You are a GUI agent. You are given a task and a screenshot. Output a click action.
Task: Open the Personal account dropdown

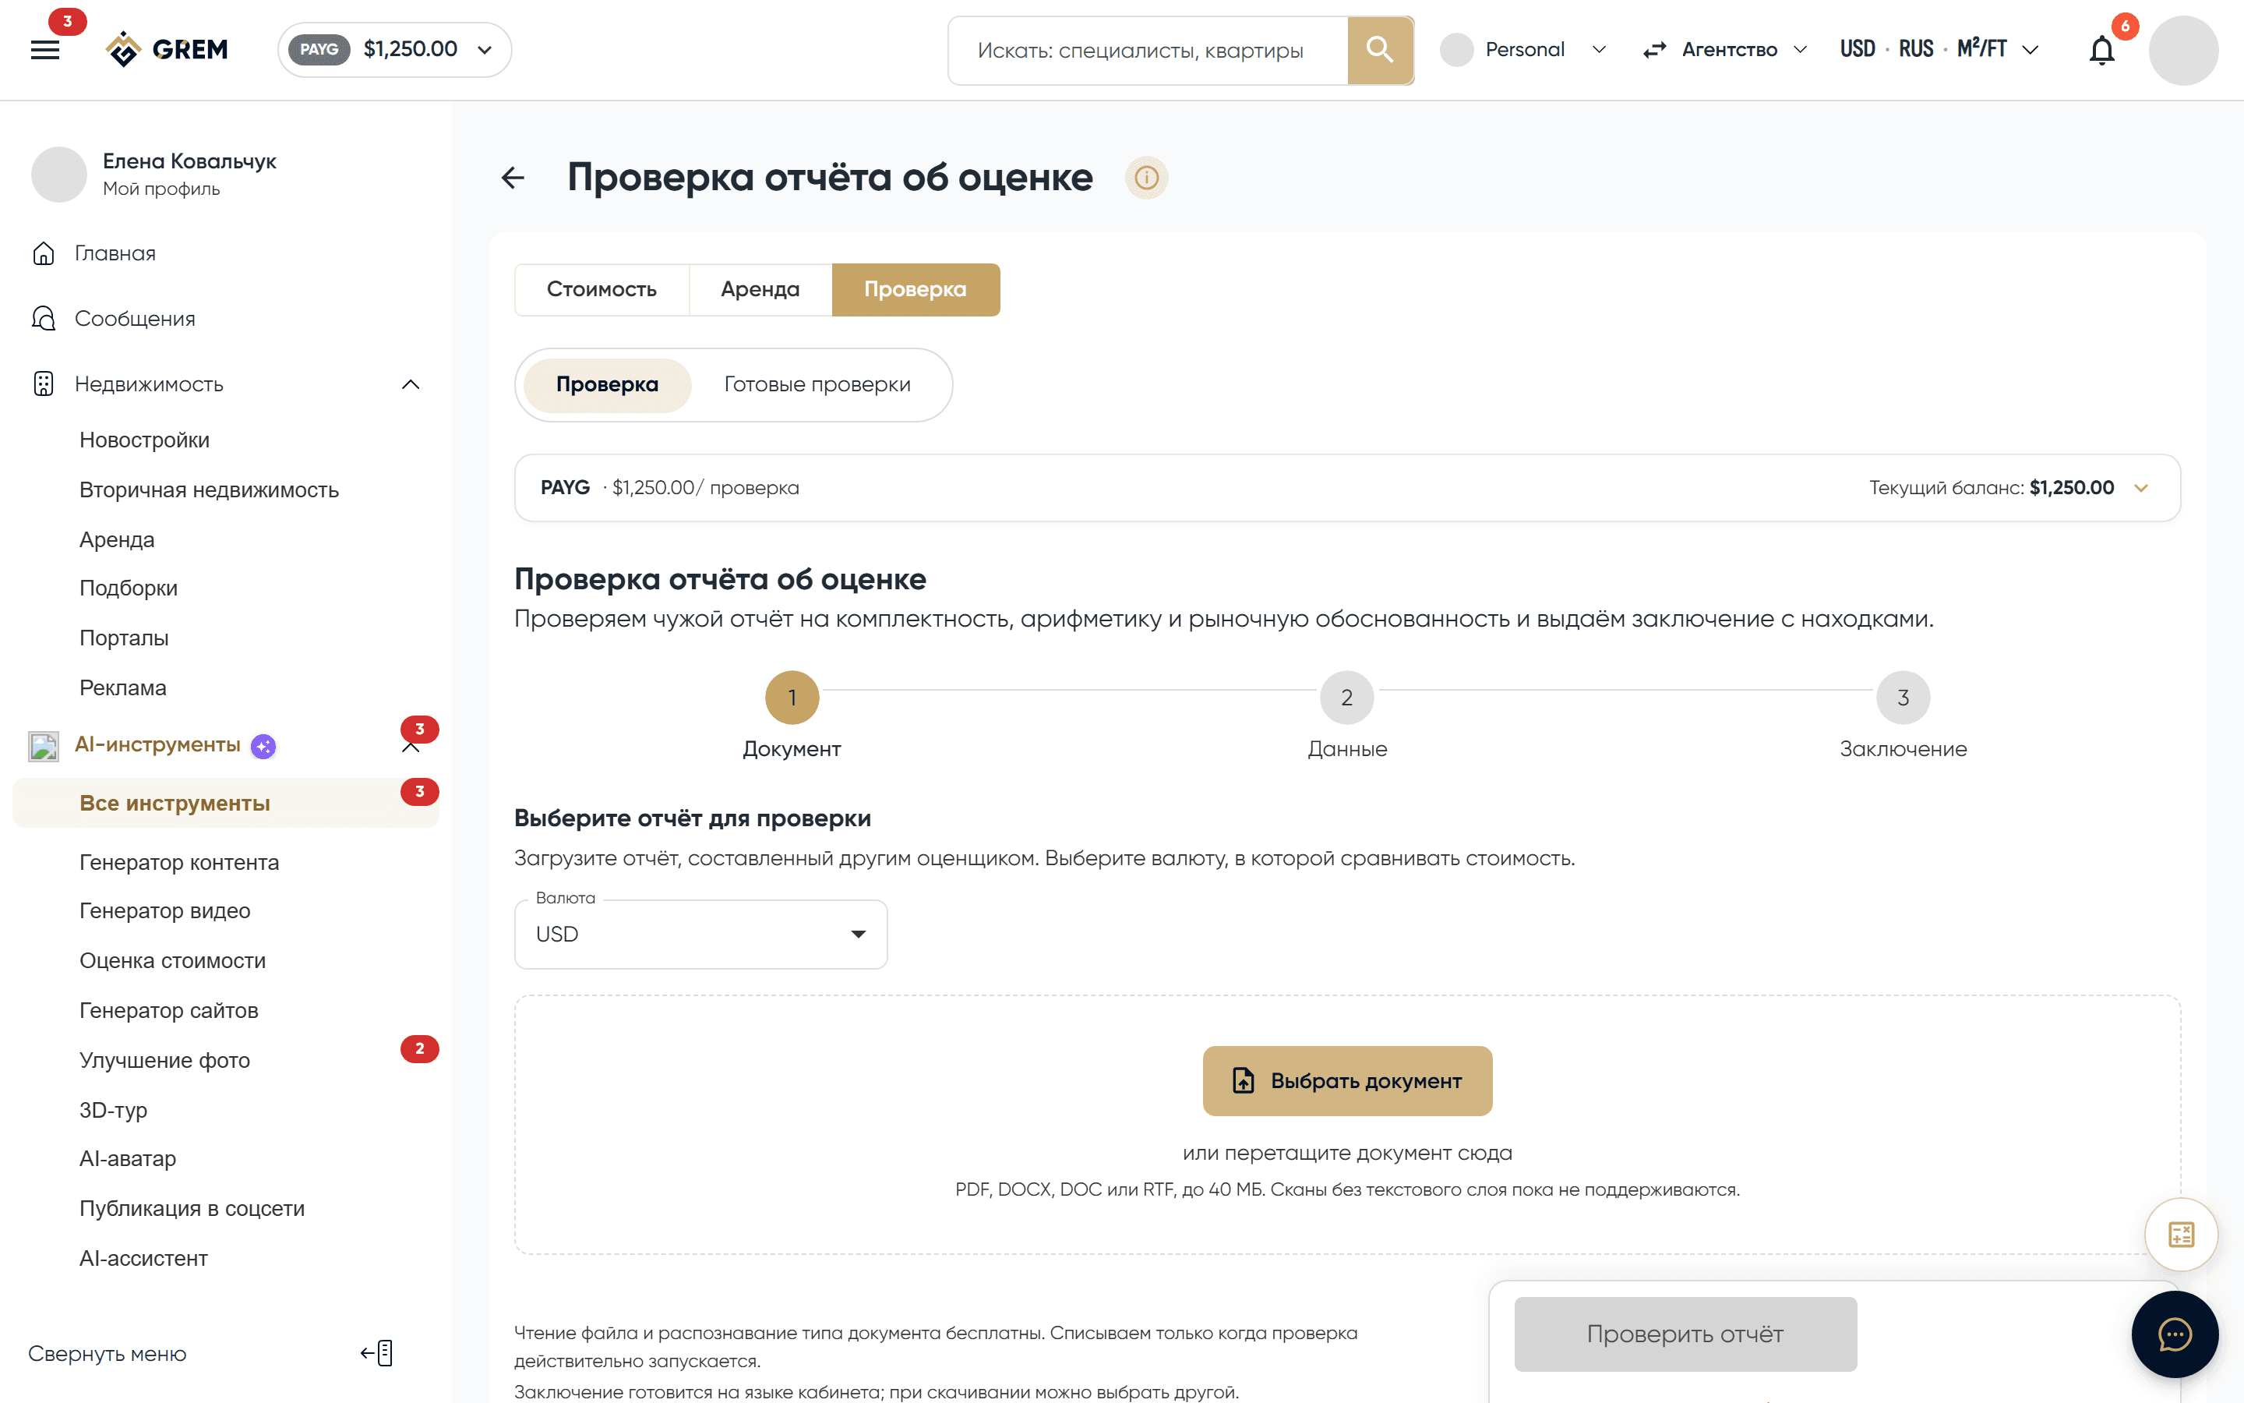[x=1524, y=50]
